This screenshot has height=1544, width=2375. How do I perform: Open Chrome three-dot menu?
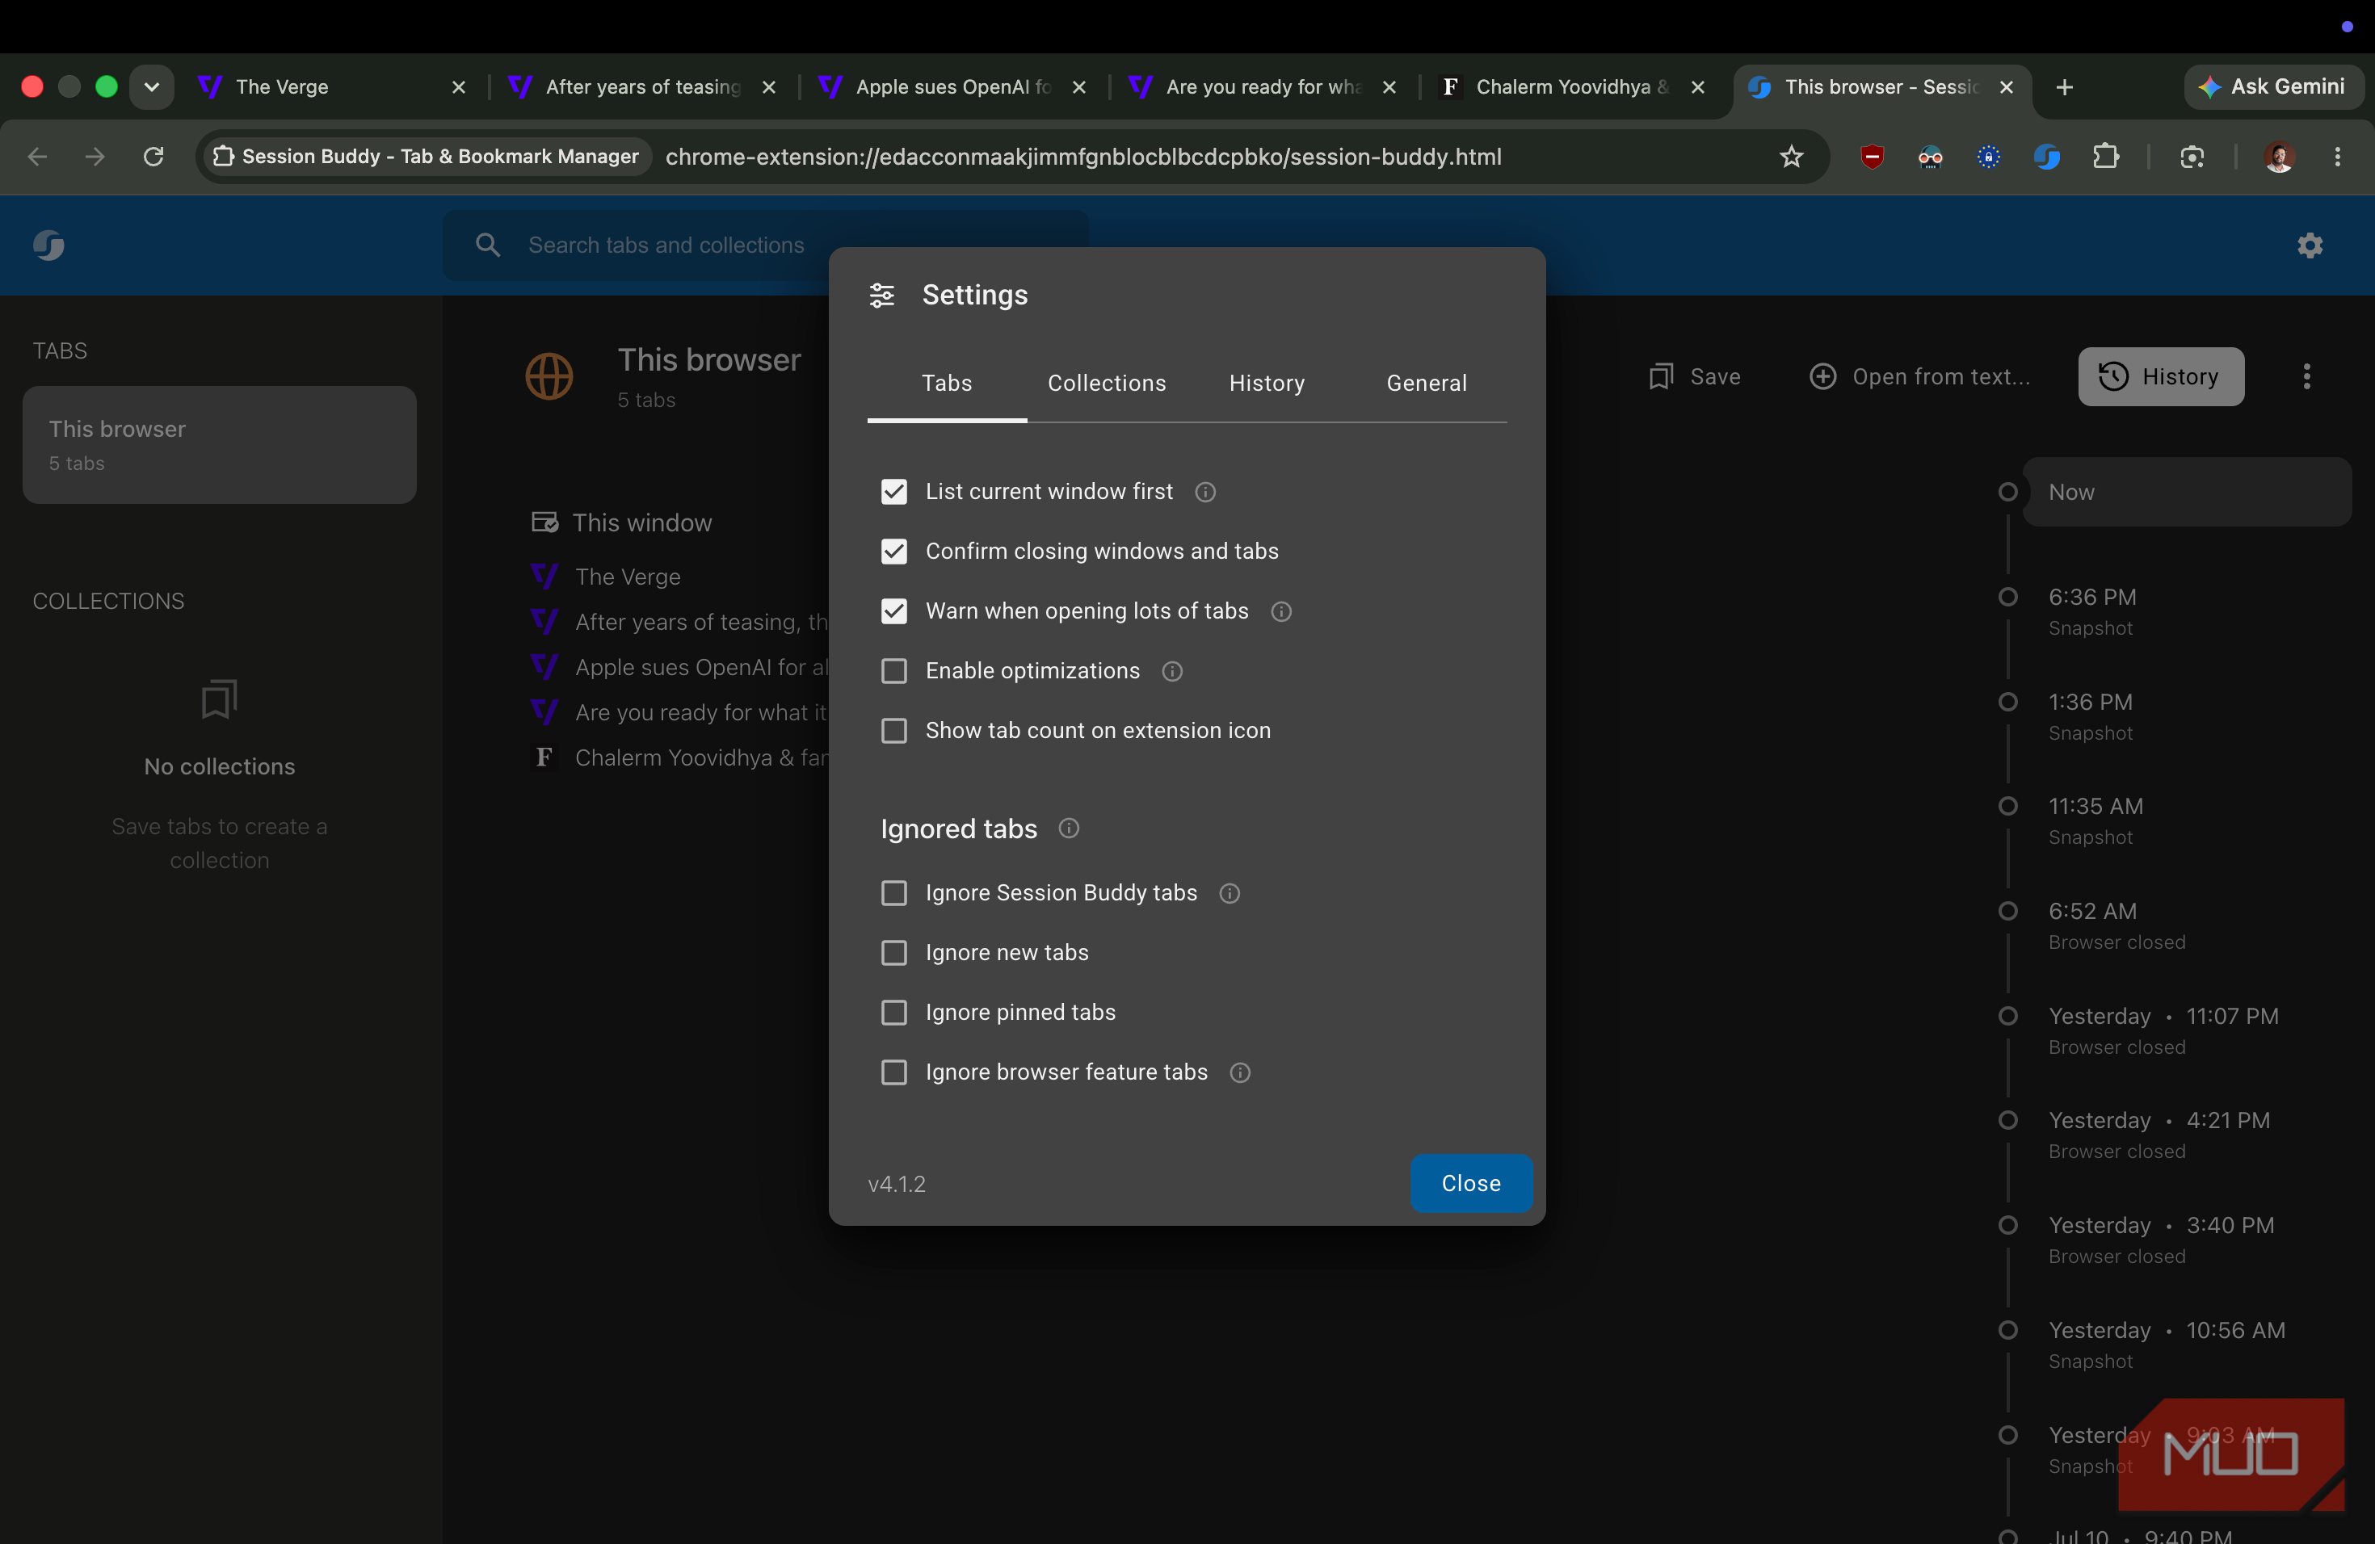[x=2337, y=157]
